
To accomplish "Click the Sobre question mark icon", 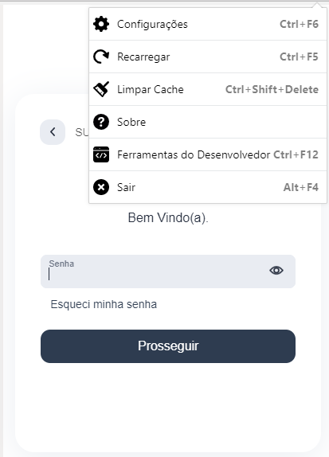I will 101,122.
